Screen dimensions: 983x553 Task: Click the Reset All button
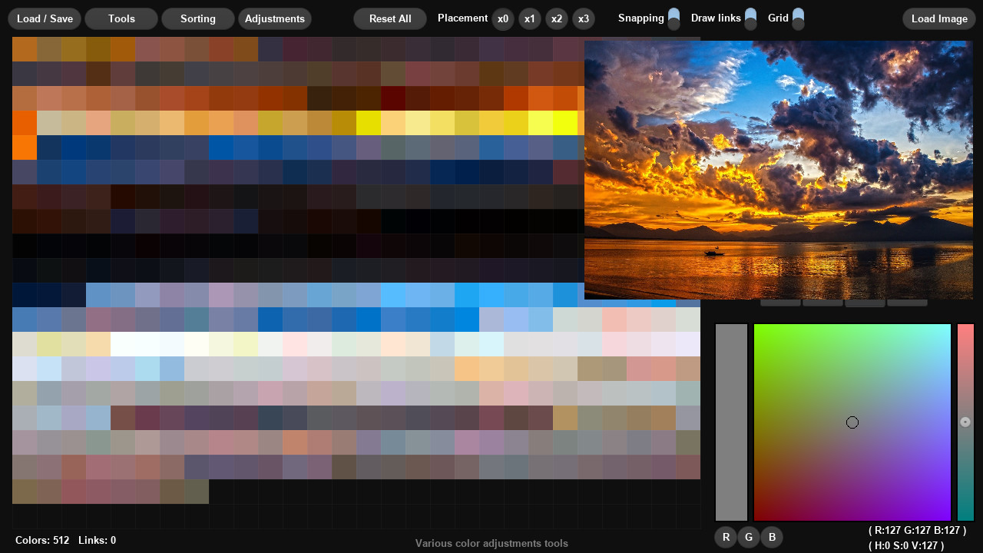(389, 18)
